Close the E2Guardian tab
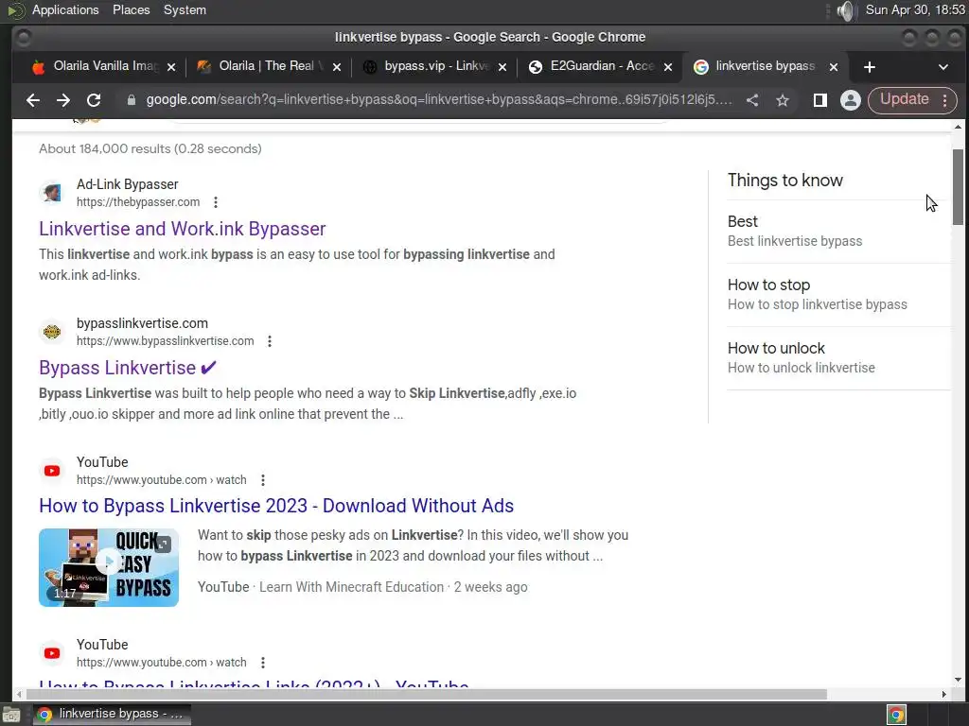The height and width of the screenshot is (726, 969). tap(668, 67)
